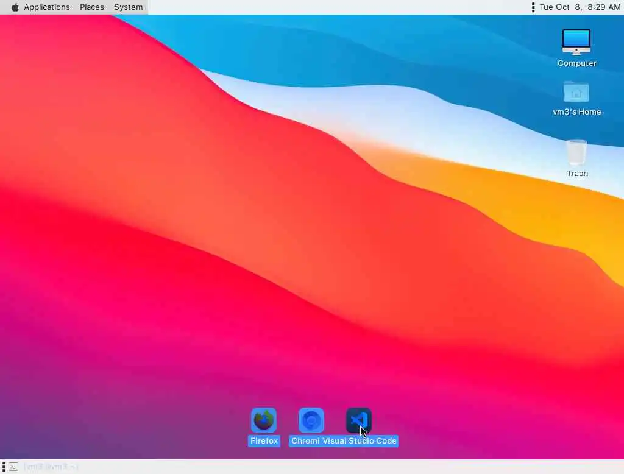Open the Places menu
This screenshot has width=624, height=474.
pos(92,7)
